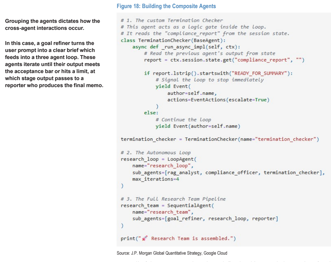Click the sub_agents line listing rag_analyst and compliance_officer
This screenshot has height=262, width=331.
(229, 172)
